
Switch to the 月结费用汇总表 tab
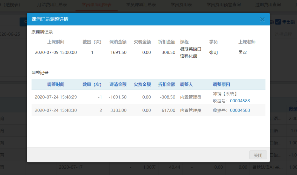52,5
